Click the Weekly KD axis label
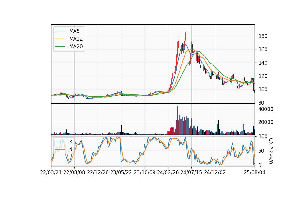Screen dimensions: 283x203 pos(272,151)
